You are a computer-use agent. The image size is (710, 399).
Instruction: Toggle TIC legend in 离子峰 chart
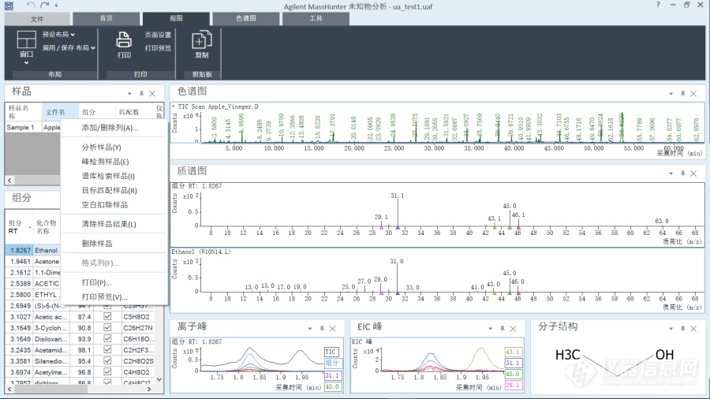tap(331, 352)
